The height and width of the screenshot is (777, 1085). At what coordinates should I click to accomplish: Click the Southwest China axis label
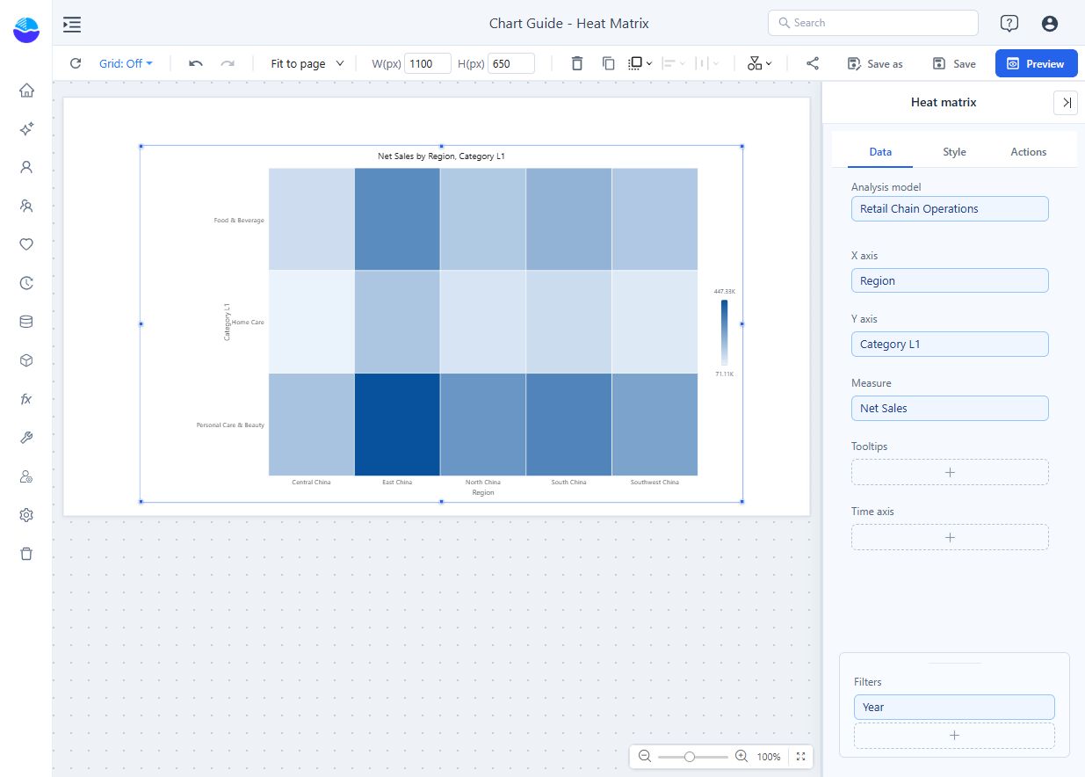655,483
